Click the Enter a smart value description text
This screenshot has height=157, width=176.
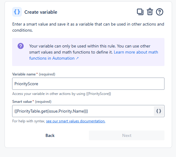[88, 27]
